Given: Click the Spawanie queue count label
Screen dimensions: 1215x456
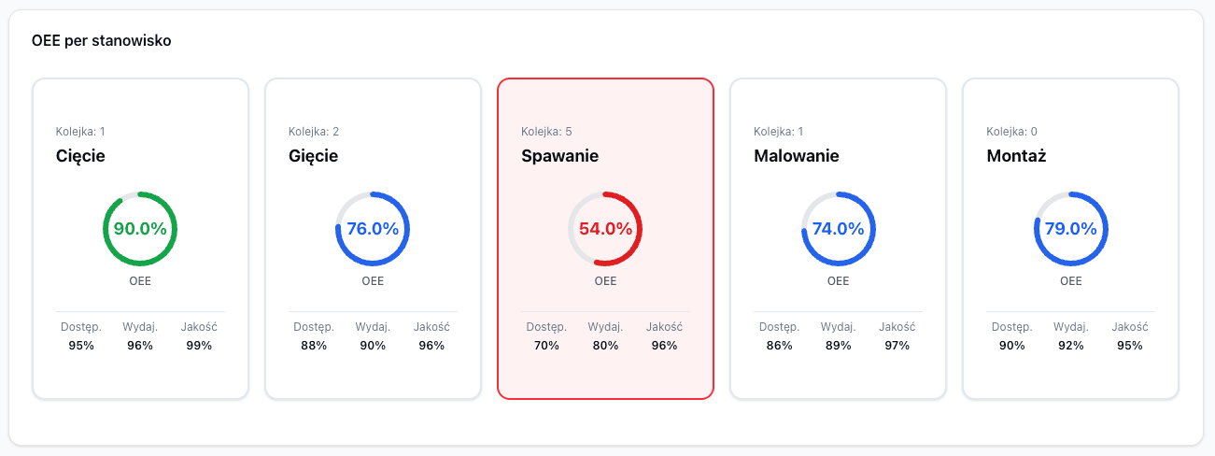Looking at the screenshot, I should 546,131.
